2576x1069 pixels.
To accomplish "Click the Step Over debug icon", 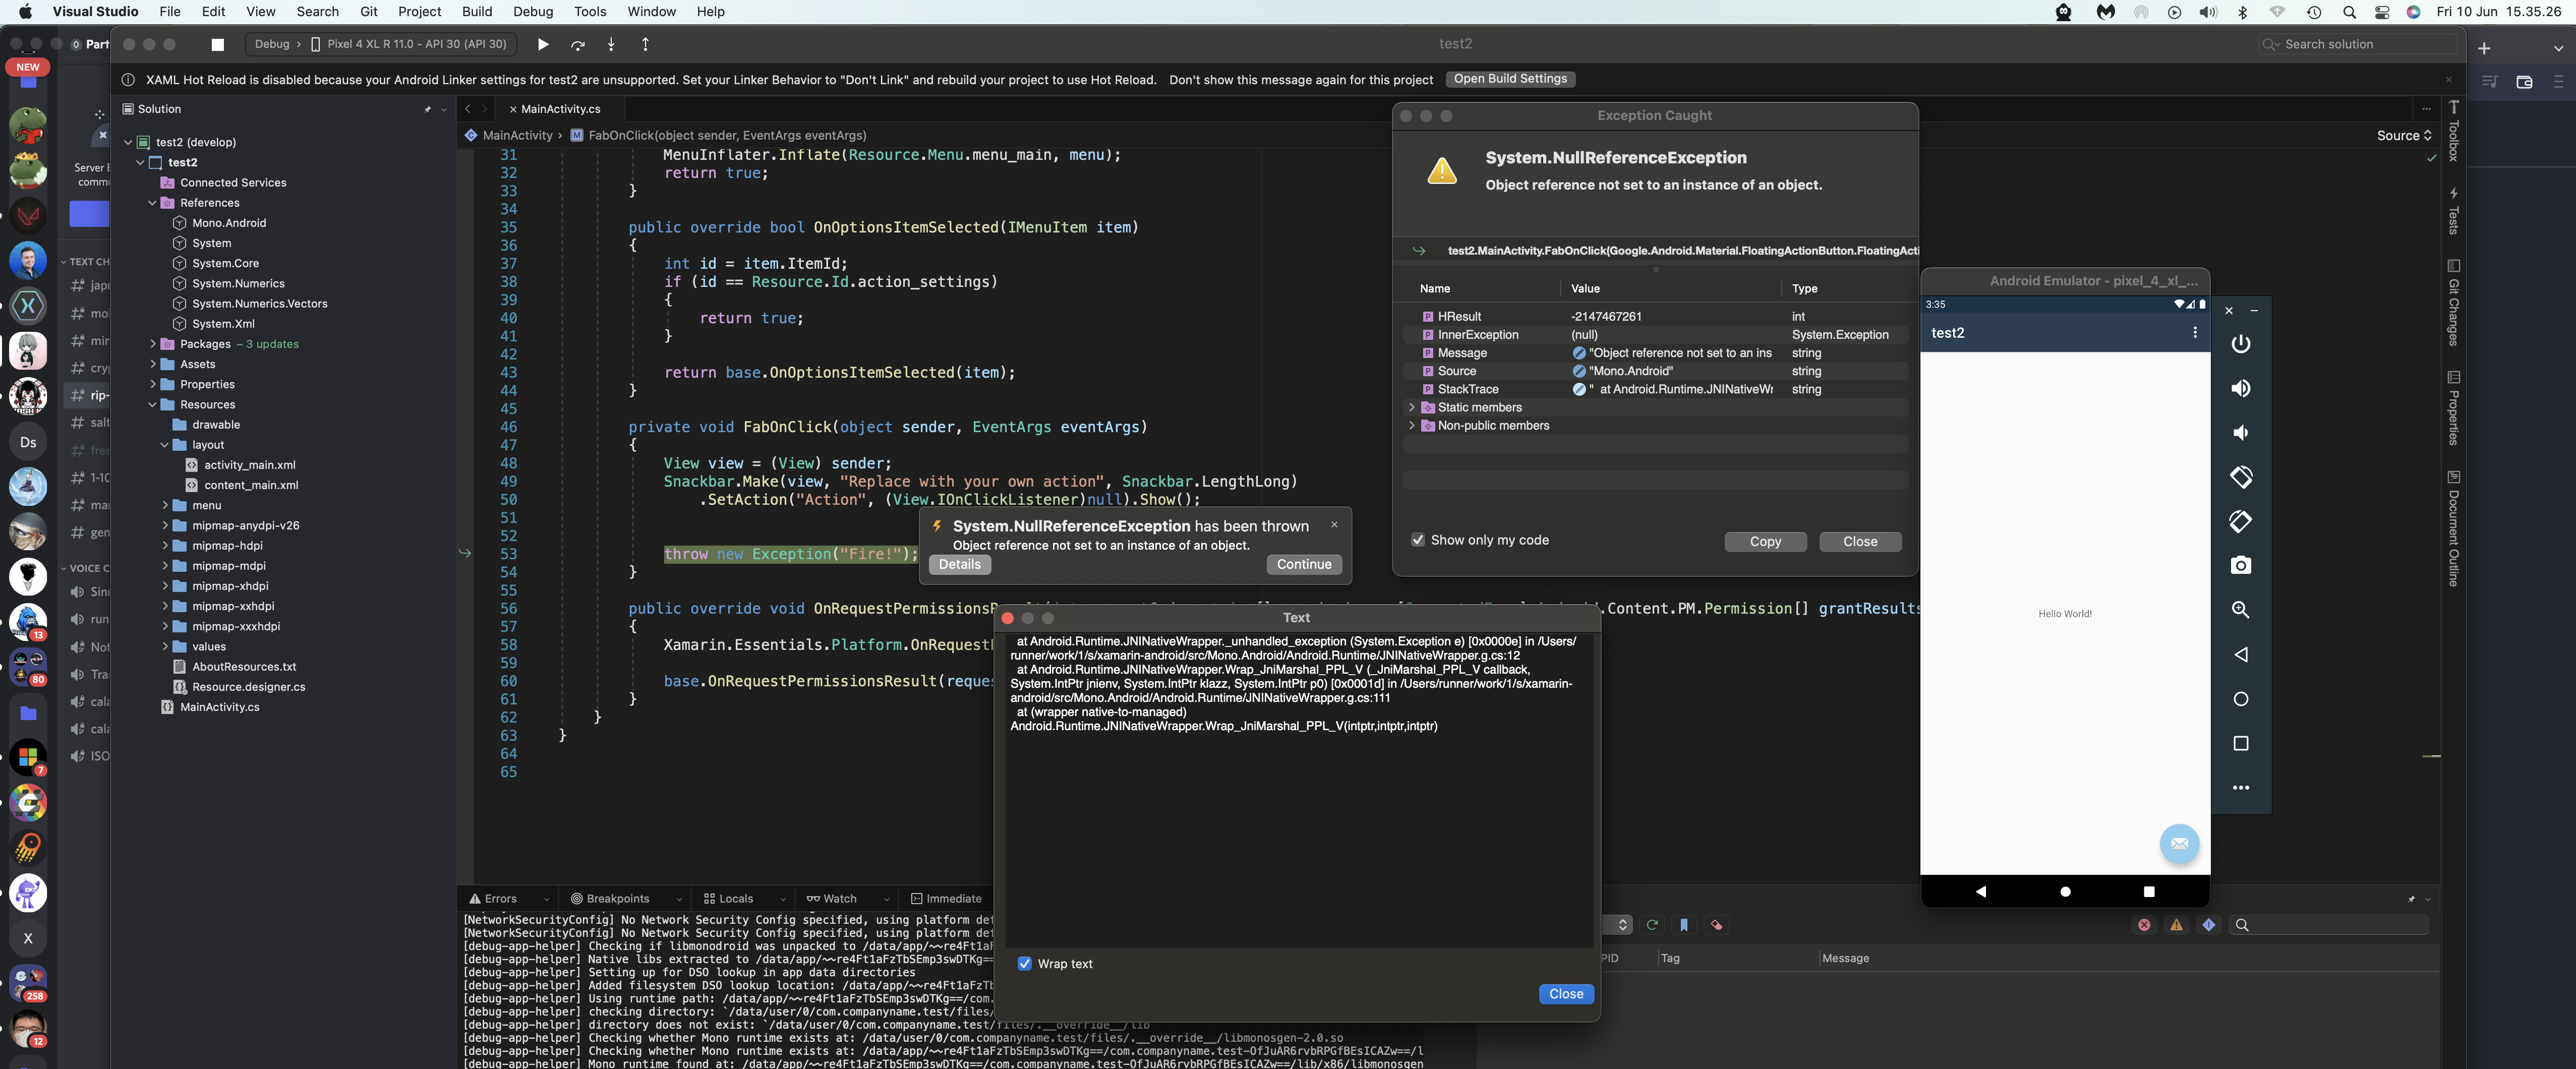I will [x=577, y=45].
